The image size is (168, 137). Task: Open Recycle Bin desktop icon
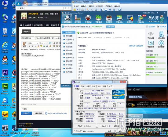click(5, 32)
